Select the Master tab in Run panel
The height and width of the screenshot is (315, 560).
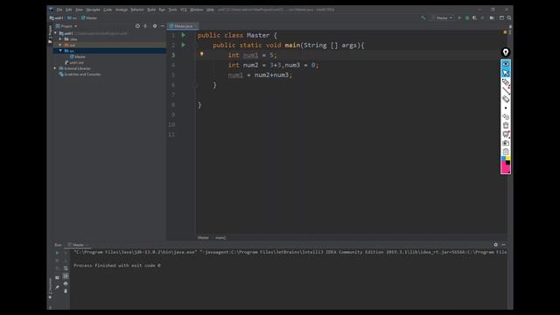(x=78, y=245)
